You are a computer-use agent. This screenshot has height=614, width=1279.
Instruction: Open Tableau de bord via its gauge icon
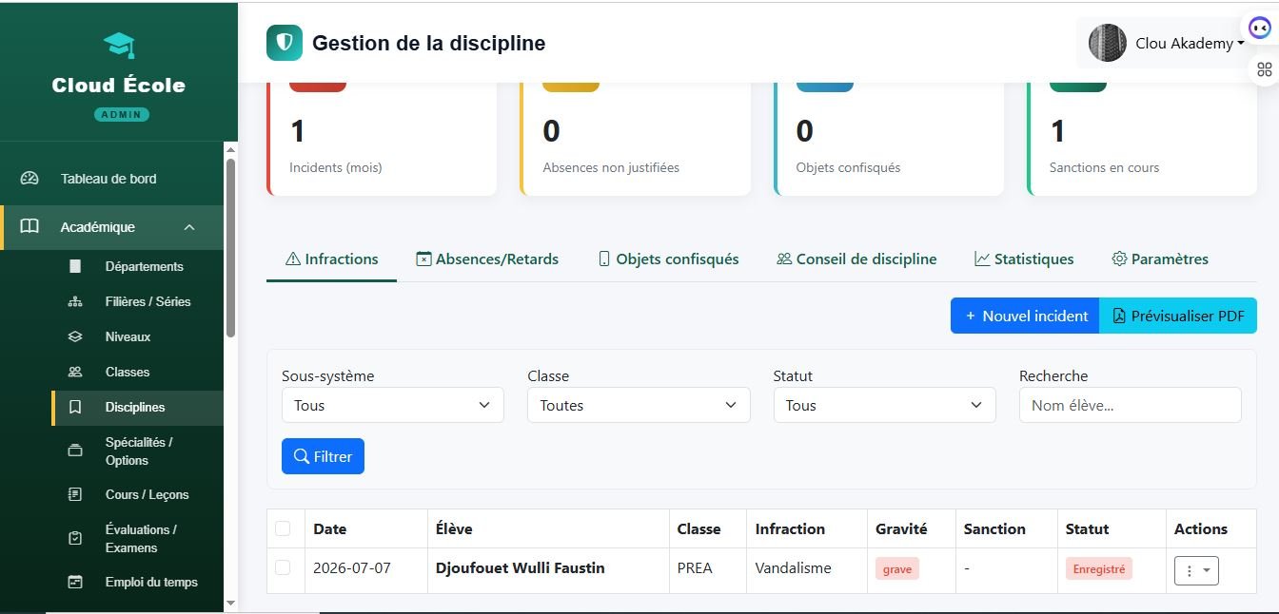30,178
